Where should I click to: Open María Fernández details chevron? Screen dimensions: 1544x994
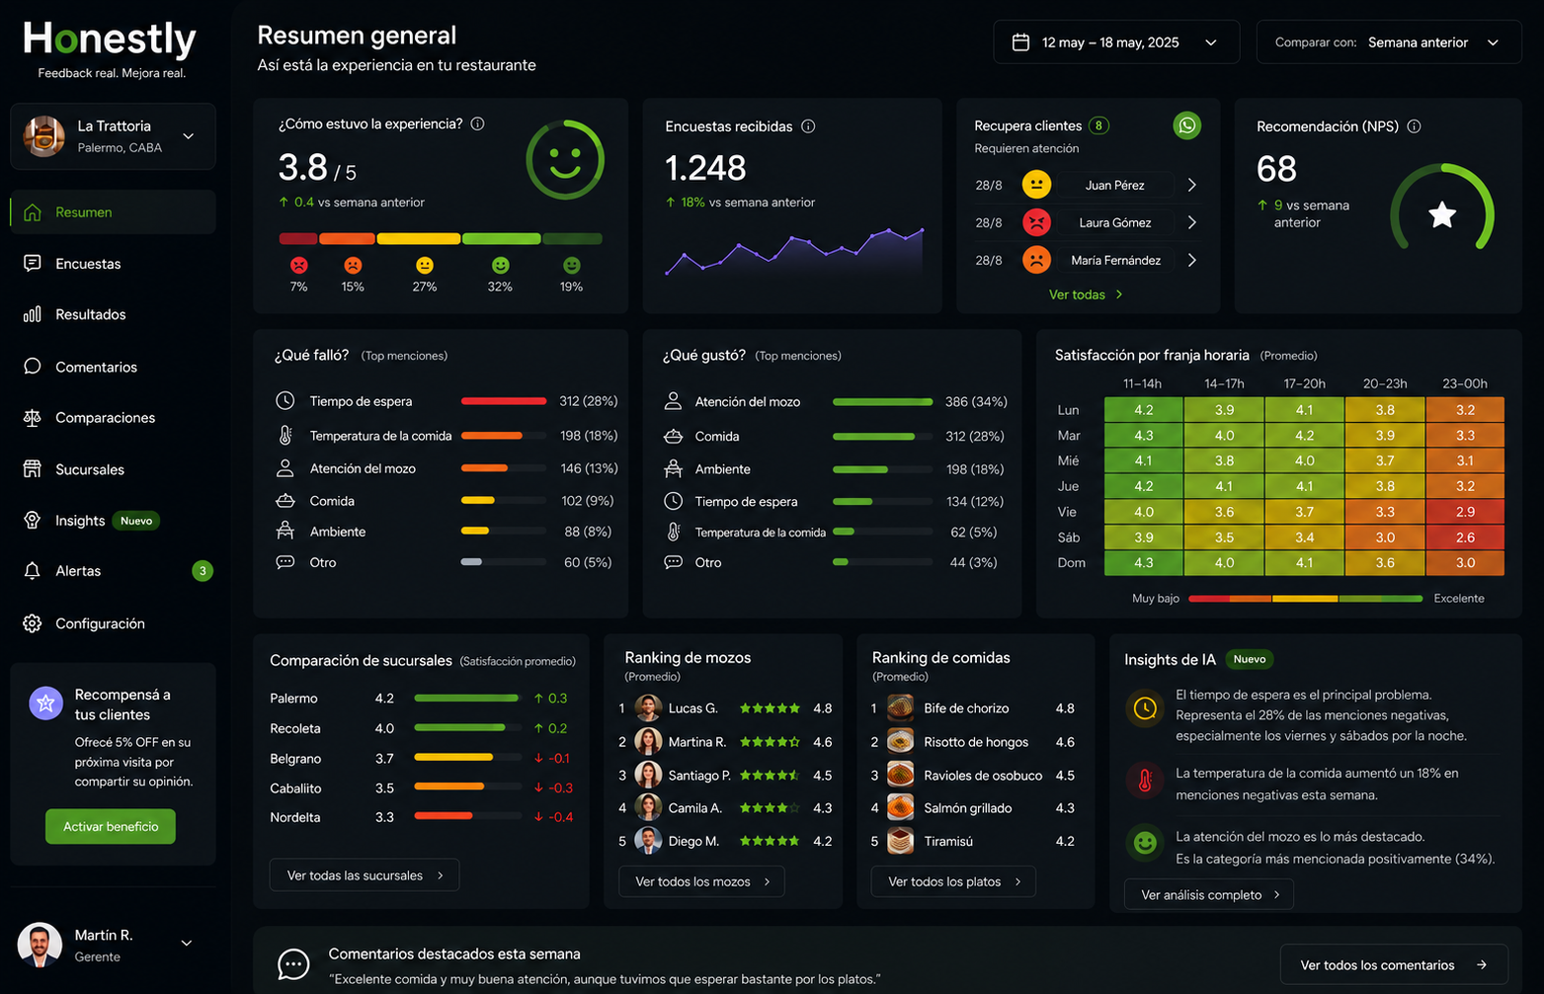coord(1192,260)
